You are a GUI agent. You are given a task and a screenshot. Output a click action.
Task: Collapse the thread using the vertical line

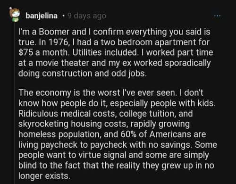click(x=14, y=103)
